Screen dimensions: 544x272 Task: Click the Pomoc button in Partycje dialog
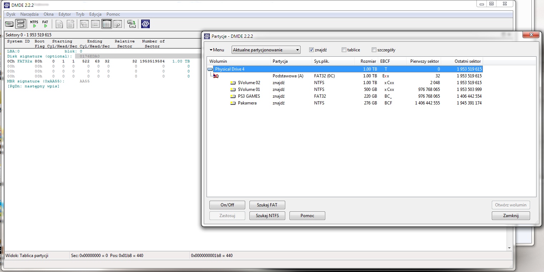(307, 216)
